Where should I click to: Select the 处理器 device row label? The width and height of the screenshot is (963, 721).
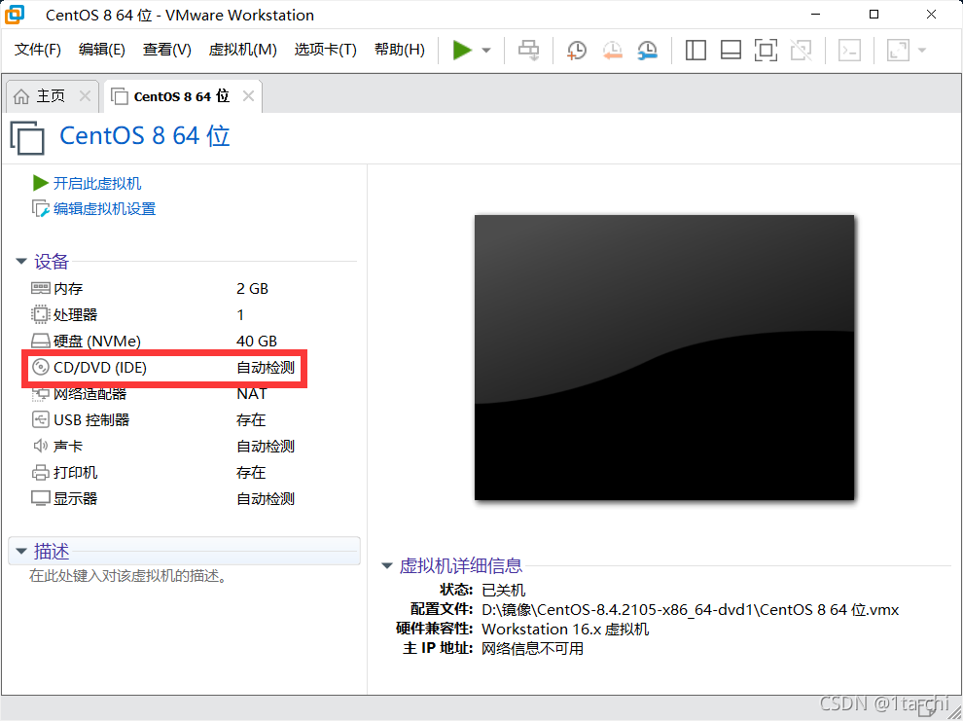click(x=76, y=315)
